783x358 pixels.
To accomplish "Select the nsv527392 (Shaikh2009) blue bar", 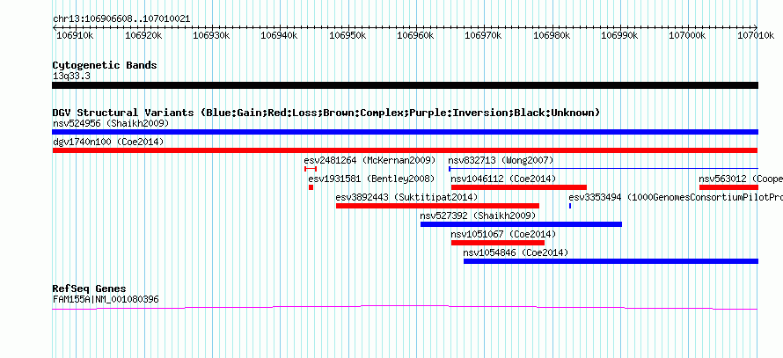I will 521,224.
